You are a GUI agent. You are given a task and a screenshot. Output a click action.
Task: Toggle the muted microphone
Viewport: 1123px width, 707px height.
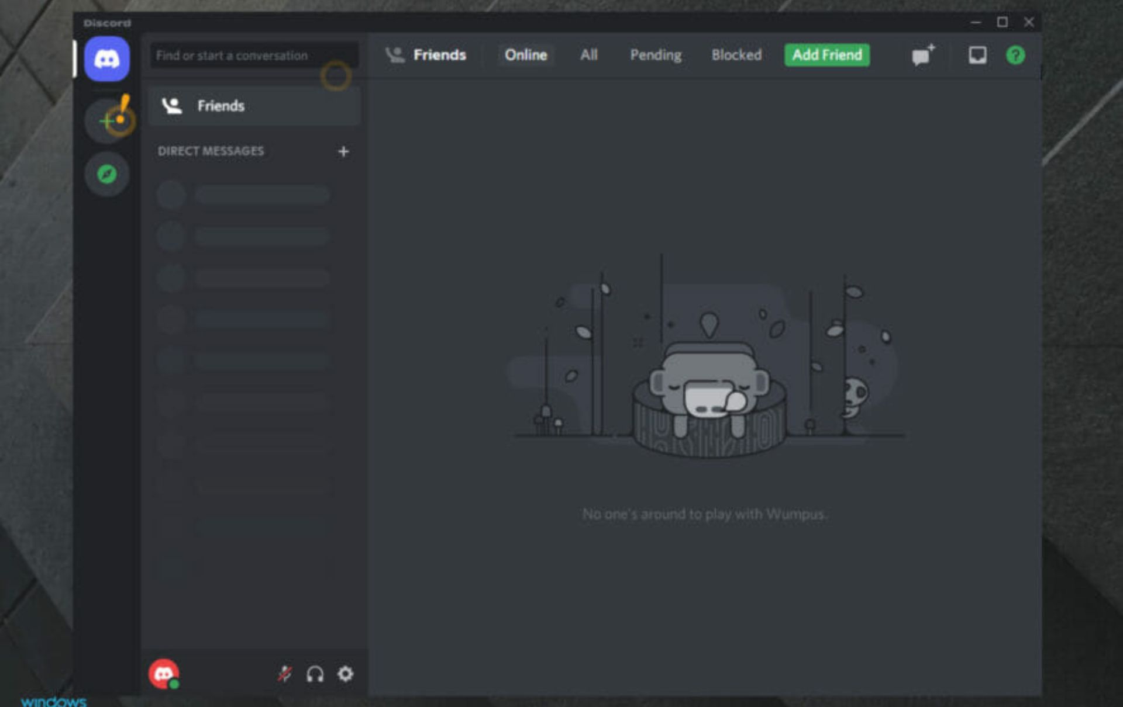pos(285,674)
